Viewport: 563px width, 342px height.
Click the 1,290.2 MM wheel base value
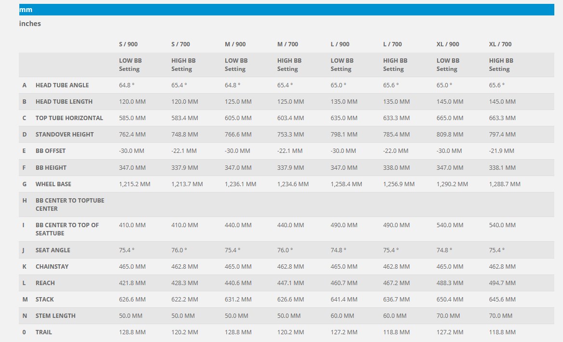(452, 184)
